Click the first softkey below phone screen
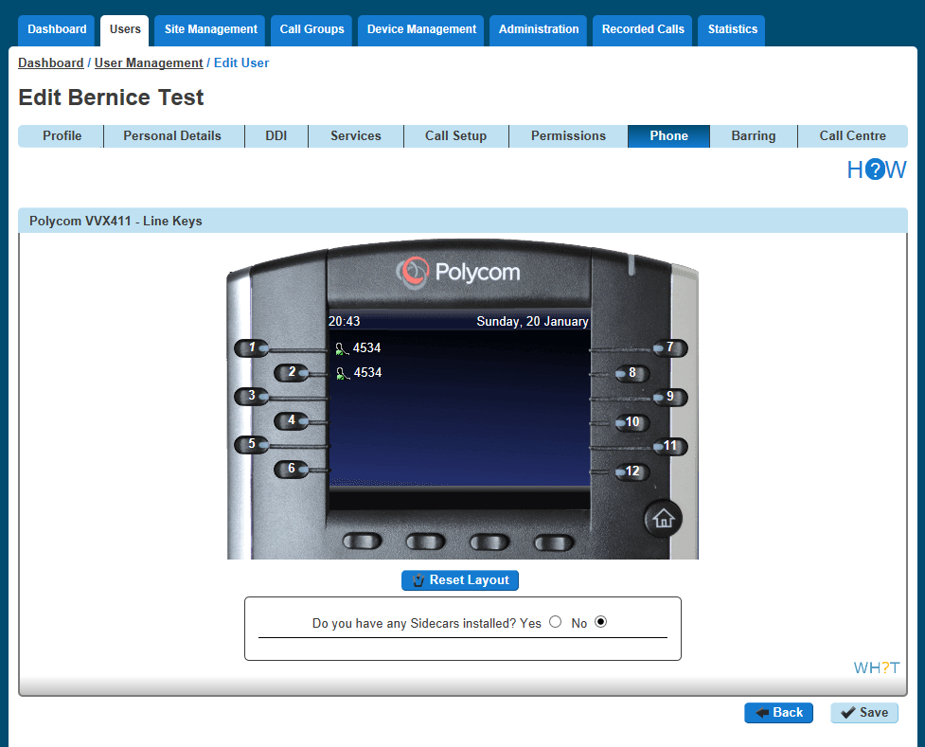925x747 pixels. [363, 541]
